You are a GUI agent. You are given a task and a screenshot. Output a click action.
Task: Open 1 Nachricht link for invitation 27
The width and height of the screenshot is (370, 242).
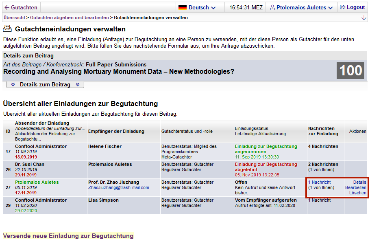[319, 182]
